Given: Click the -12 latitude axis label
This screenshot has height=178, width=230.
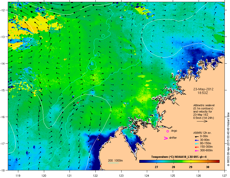Looking at the screenshot, I should coord(3,10).
